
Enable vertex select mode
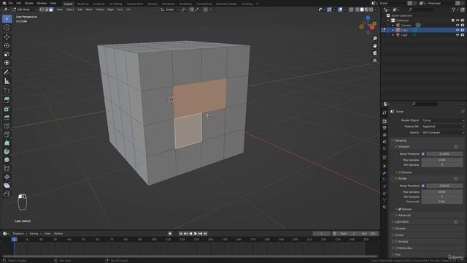point(42,9)
